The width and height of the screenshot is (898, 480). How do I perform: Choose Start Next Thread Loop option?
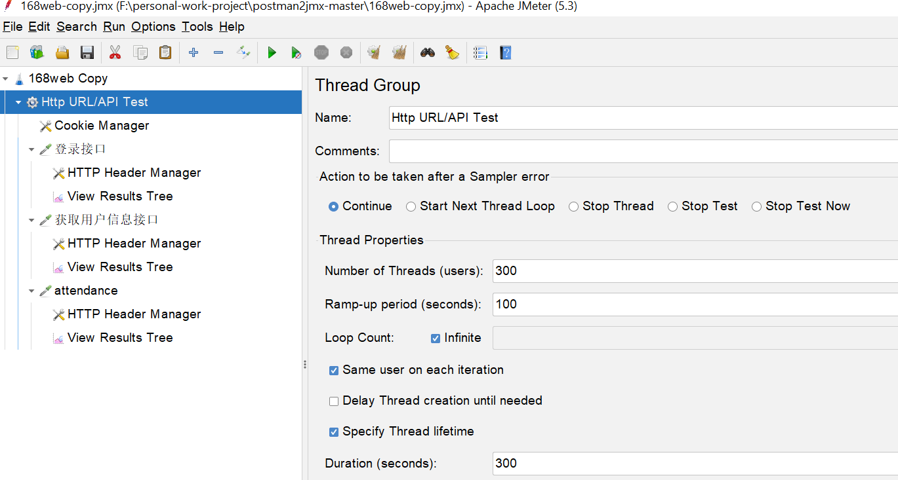tap(411, 206)
